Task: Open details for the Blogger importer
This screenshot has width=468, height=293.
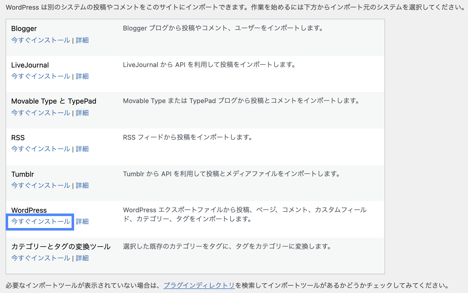Action: click(82, 40)
